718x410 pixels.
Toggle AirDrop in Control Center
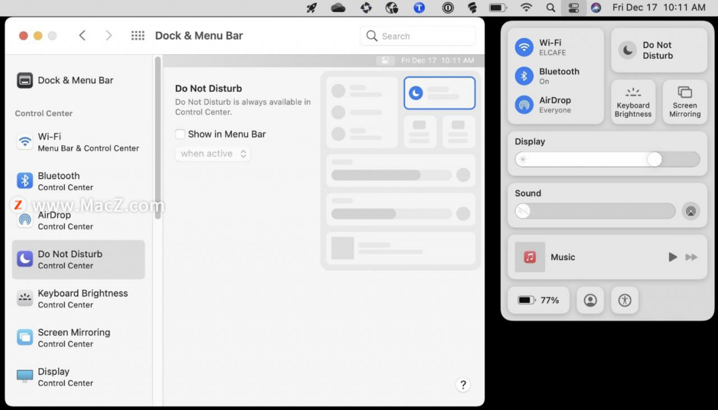pyautogui.click(x=524, y=105)
